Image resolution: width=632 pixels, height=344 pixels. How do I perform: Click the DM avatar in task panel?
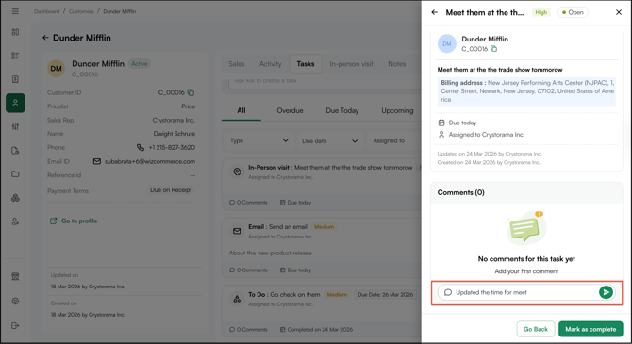tap(446, 43)
